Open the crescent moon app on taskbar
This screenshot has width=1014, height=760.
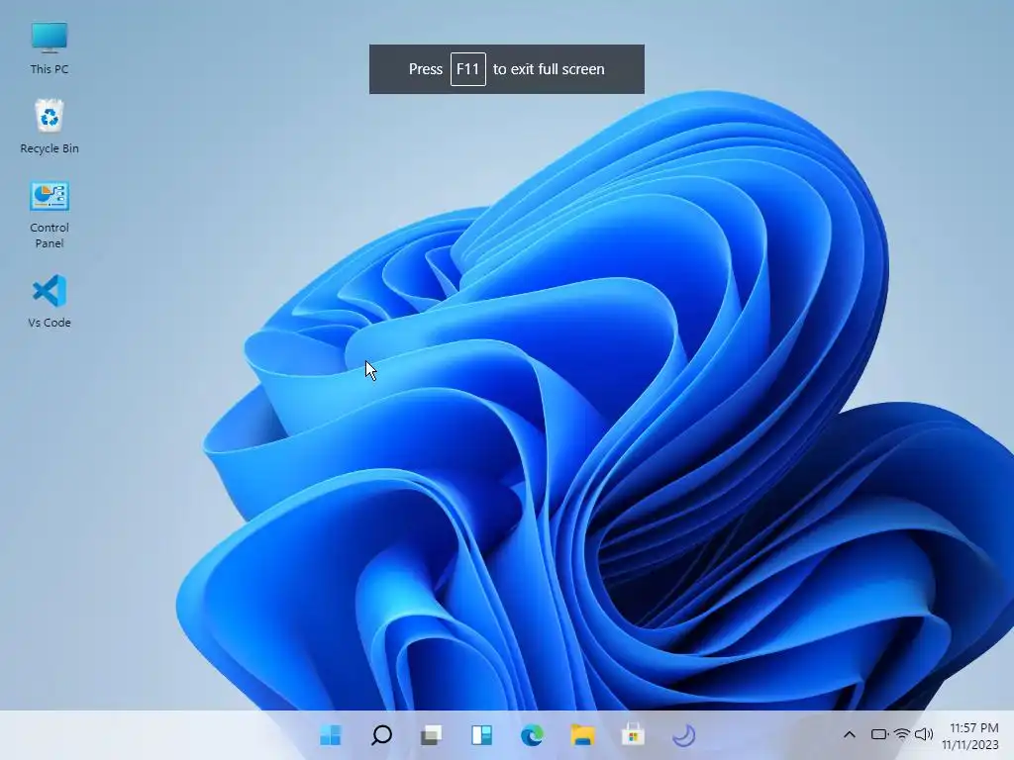683,735
